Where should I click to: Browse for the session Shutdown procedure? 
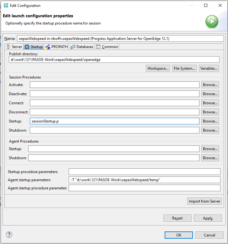coord(210,130)
